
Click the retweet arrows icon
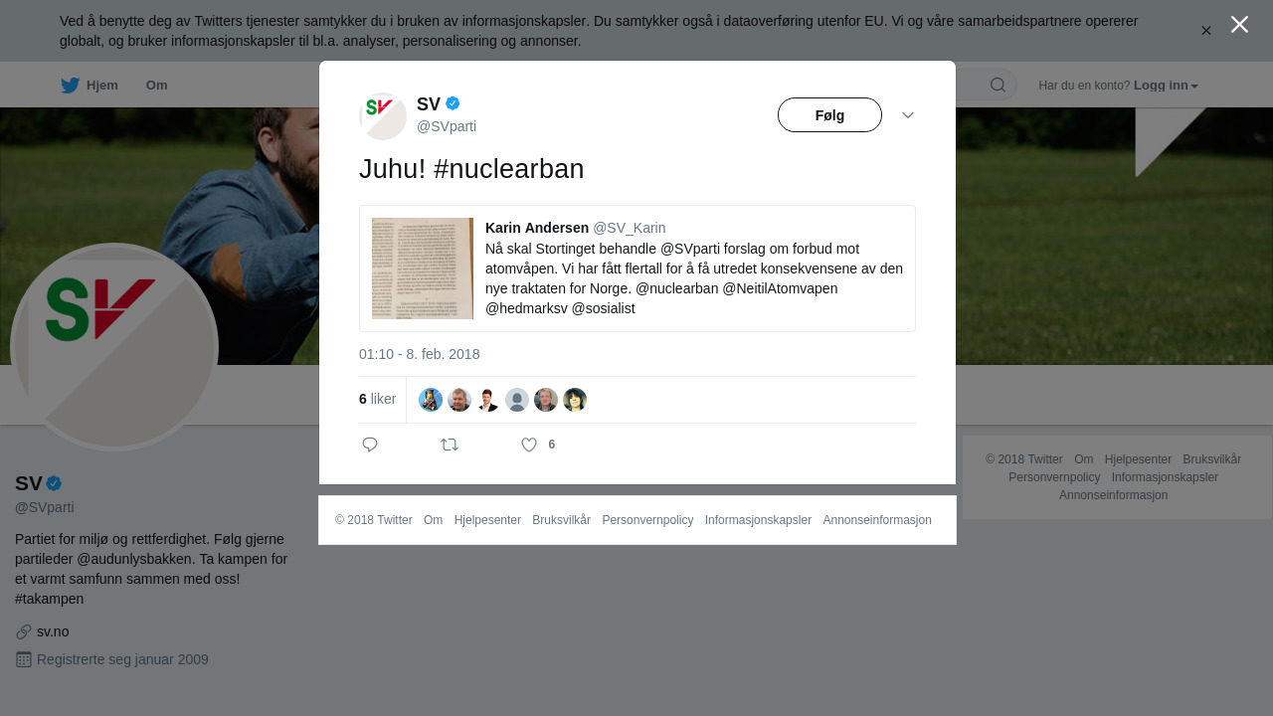click(450, 445)
